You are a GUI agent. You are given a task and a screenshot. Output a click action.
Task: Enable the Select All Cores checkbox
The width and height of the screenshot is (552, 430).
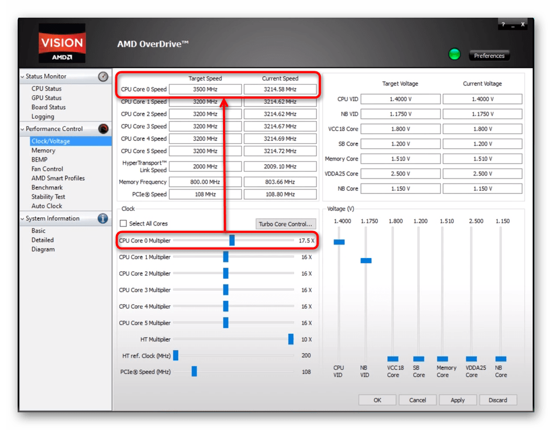[x=124, y=223]
